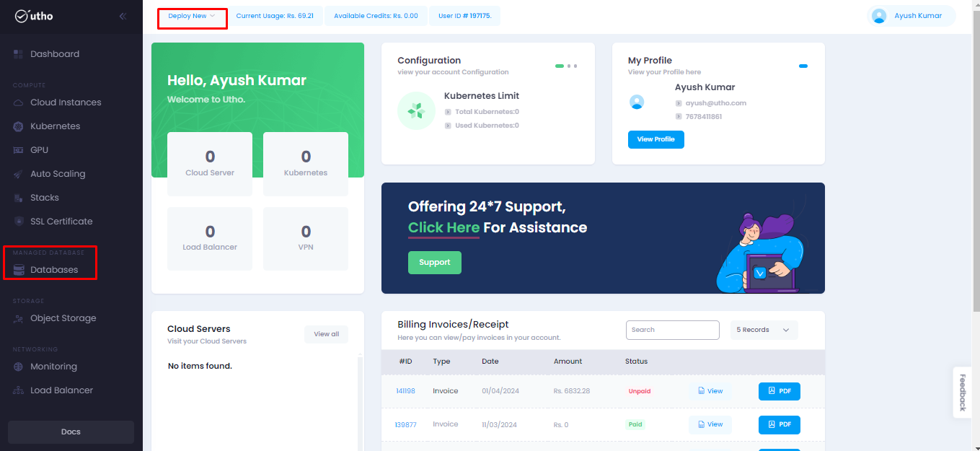This screenshot has width=980, height=451.
Task: Download PDF for invoice 141198
Action: (780, 391)
